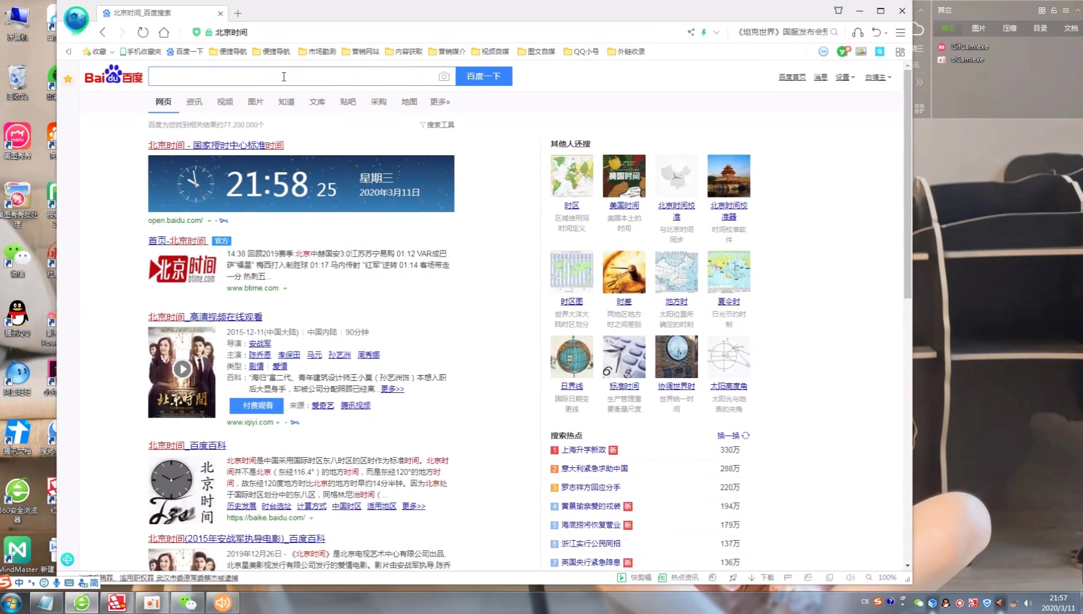This screenshot has height=614, width=1083.
Task: Expand the dropdown arrow next to baike.baidu.com URL
Action: (x=311, y=518)
